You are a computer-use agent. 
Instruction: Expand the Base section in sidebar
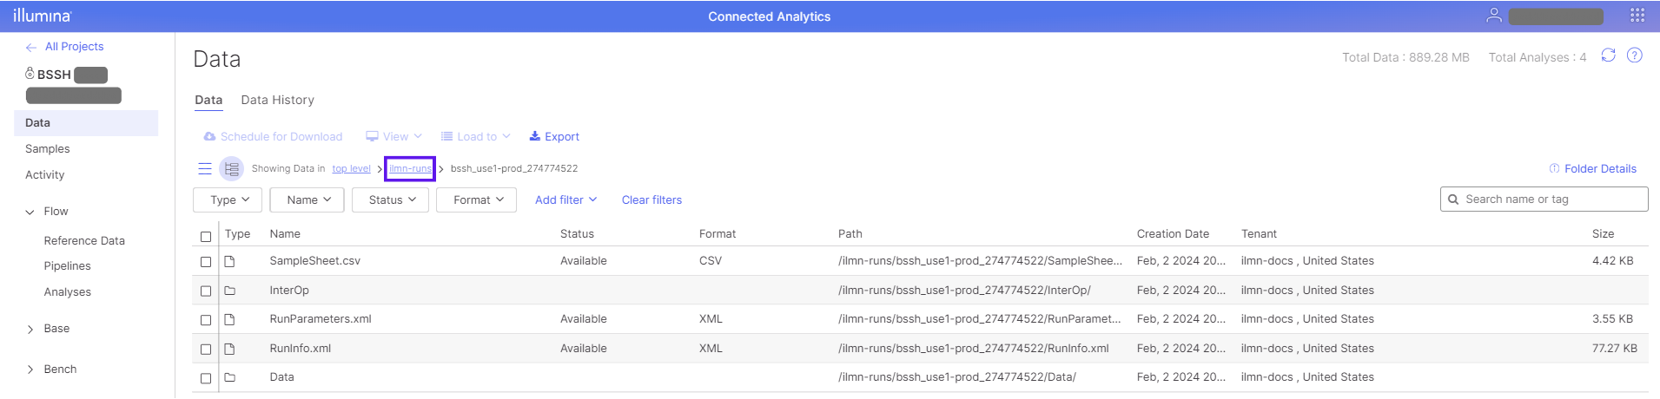click(30, 329)
